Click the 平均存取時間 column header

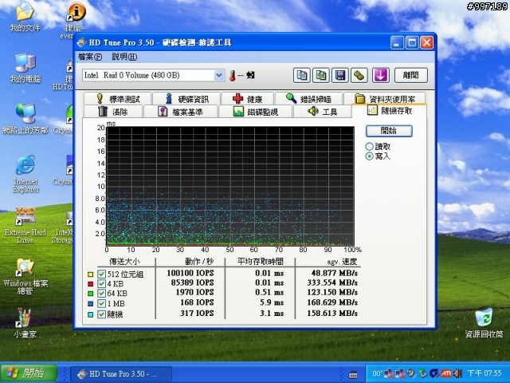pyautogui.click(x=261, y=262)
